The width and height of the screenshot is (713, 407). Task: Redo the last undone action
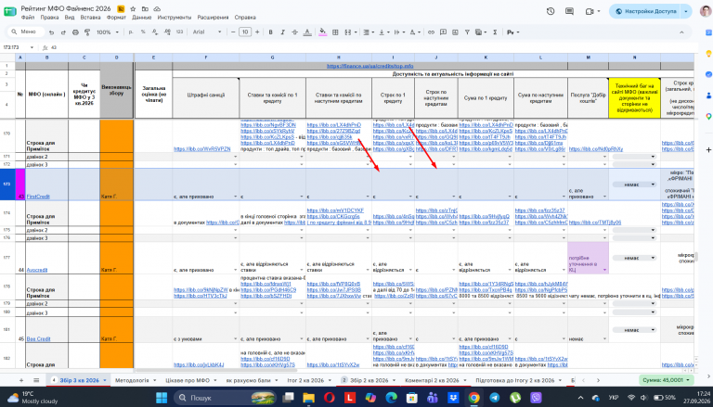[63, 32]
